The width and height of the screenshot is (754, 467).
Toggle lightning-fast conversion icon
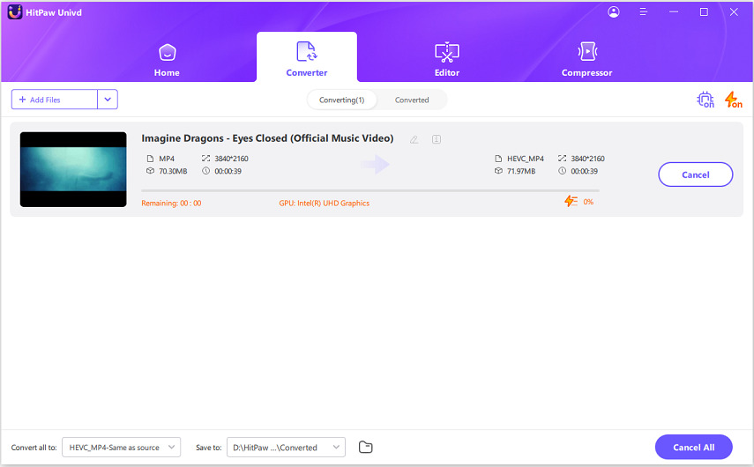[x=734, y=100]
